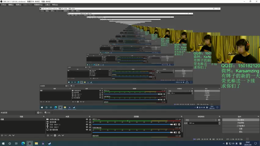Float the Sources dock with its header icon

tap(90, 116)
